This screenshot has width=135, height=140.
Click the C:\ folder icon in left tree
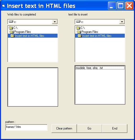coord(11,28)
